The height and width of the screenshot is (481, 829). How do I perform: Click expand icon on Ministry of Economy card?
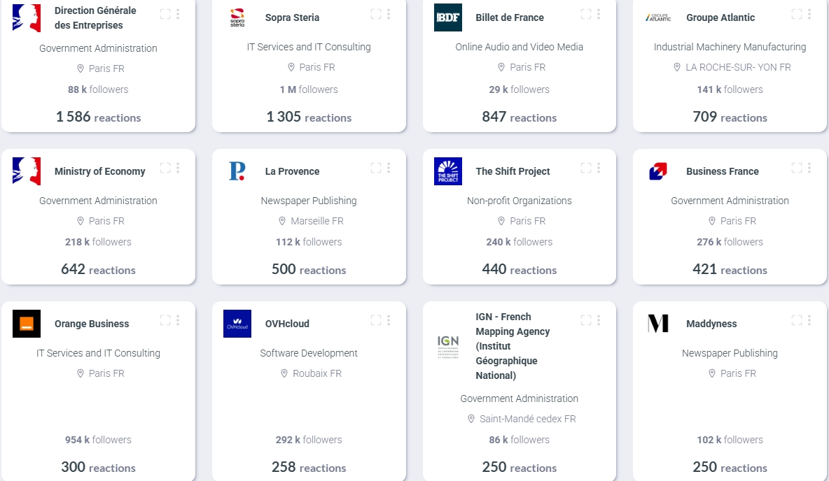click(x=165, y=168)
